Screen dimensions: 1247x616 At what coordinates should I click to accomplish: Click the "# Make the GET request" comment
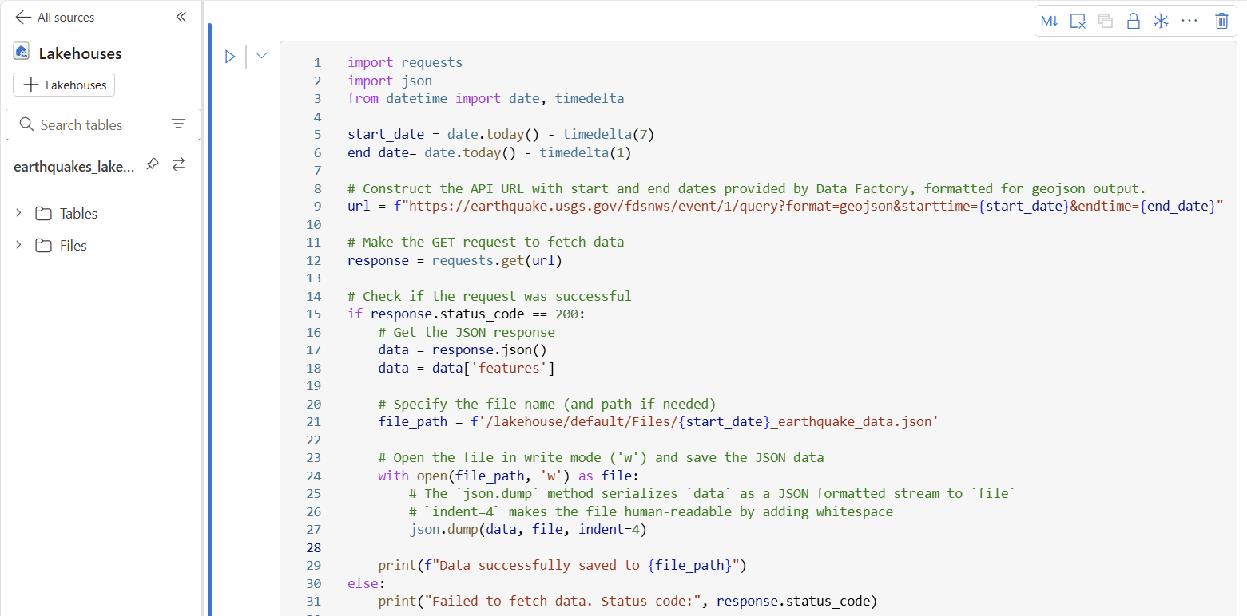486,243
